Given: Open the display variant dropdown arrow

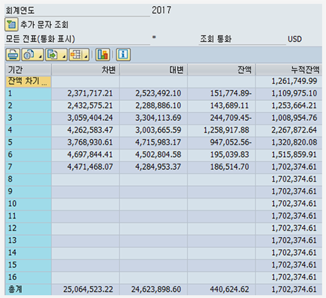Looking at the screenshot, I should click(40, 56).
